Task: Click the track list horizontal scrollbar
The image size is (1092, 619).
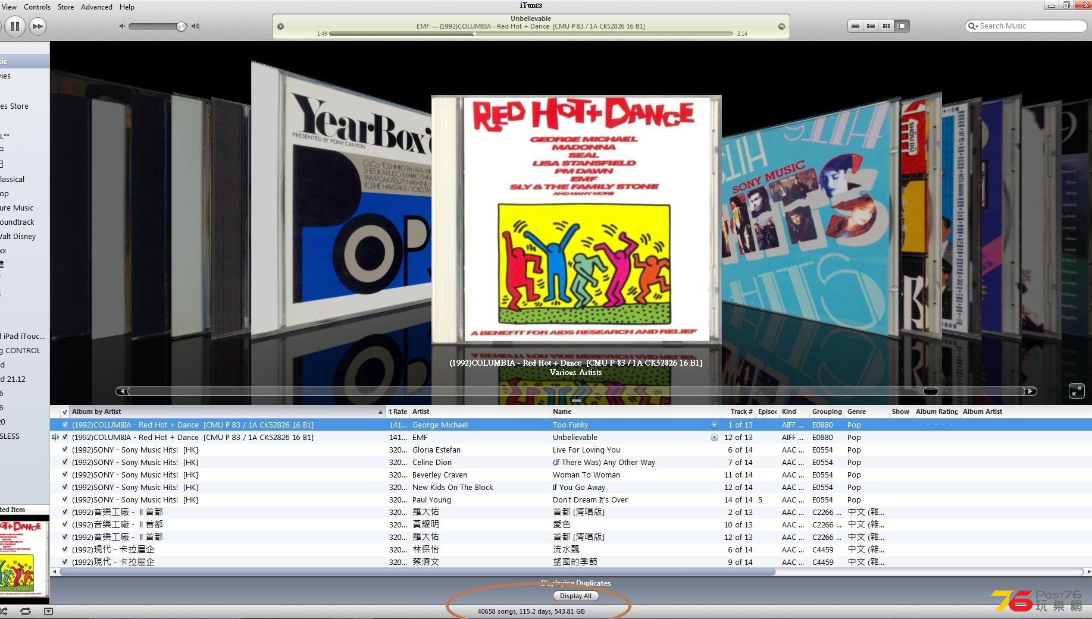Action: coord(417,572)
